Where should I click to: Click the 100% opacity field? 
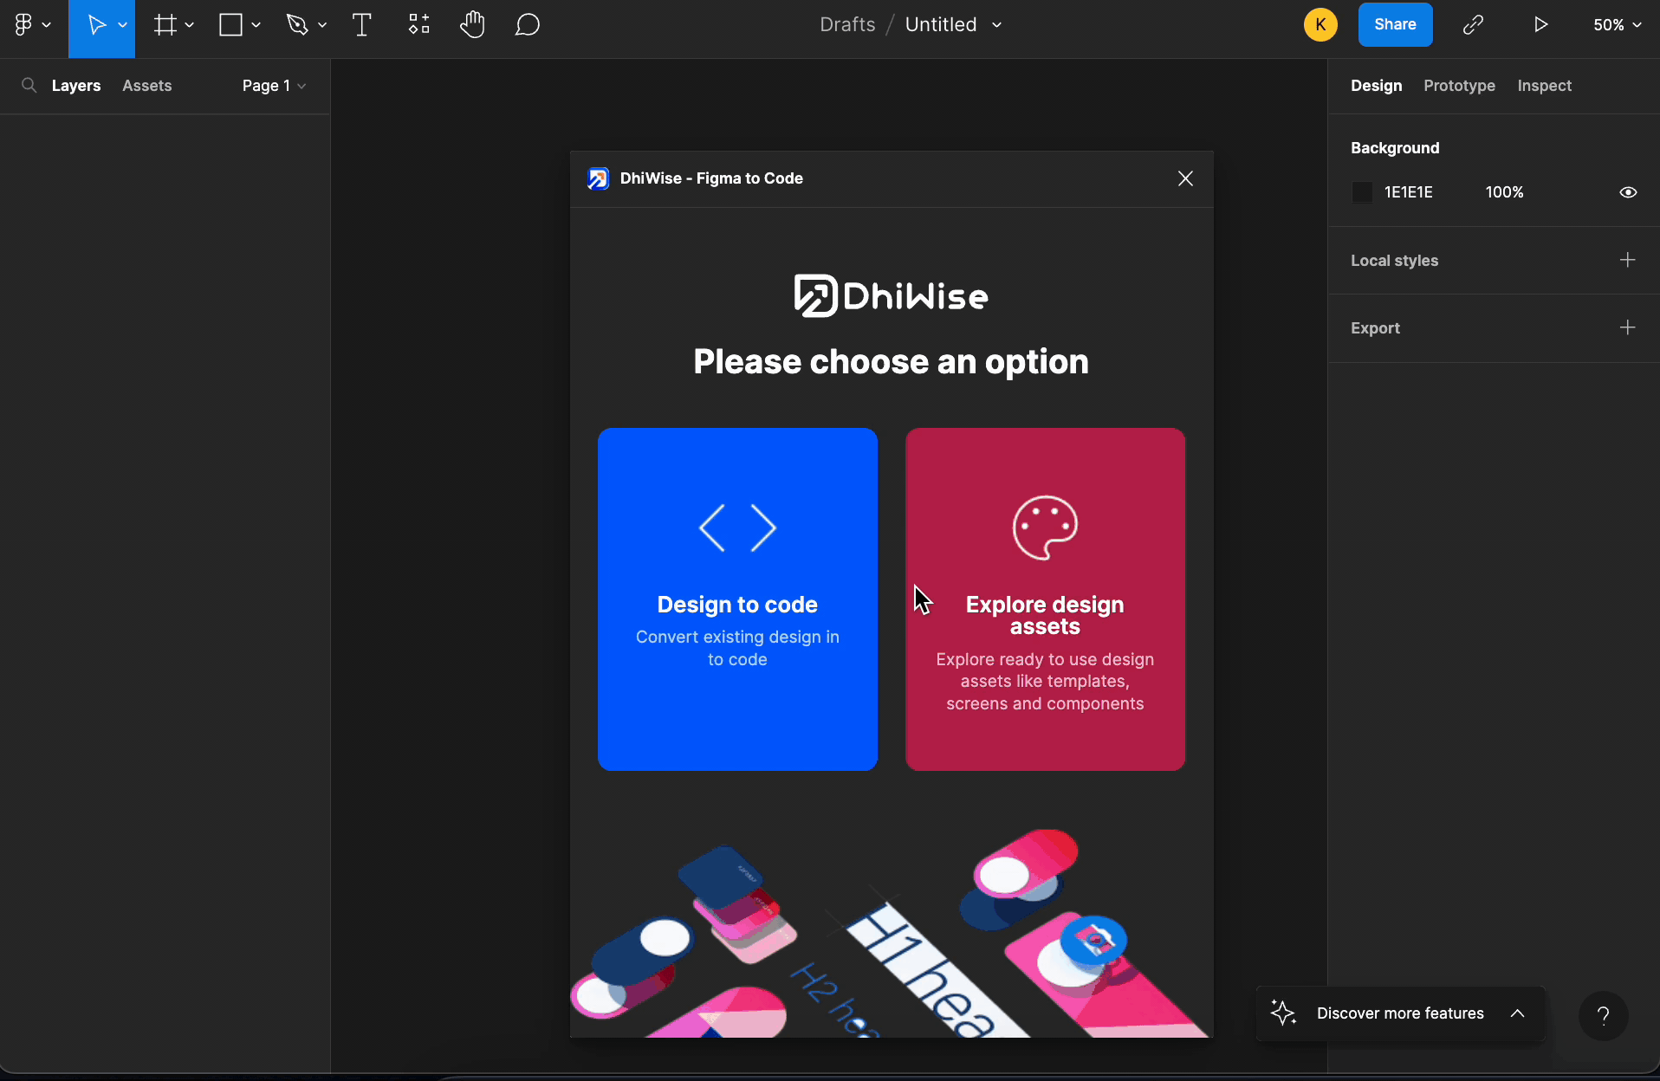click(x=1504, y=192)
